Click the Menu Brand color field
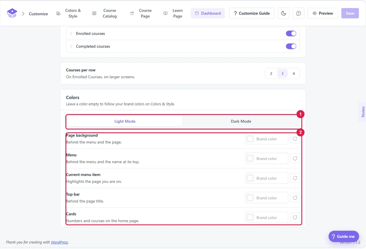 coord(266,158)
